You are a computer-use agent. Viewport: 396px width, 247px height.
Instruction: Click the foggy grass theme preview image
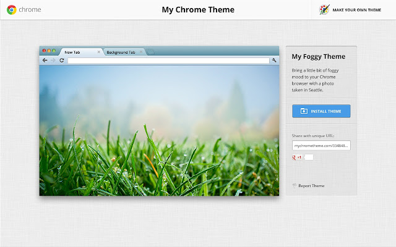(159, 130)
